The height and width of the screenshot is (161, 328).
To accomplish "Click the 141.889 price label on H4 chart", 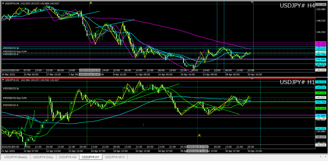I will [321, 59].
